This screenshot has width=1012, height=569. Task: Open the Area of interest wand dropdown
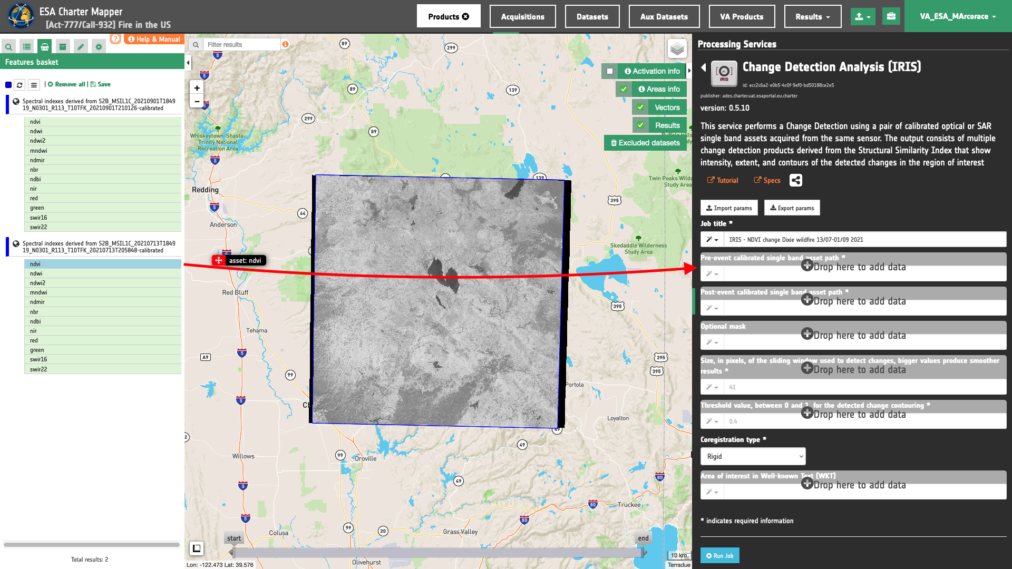712,492
